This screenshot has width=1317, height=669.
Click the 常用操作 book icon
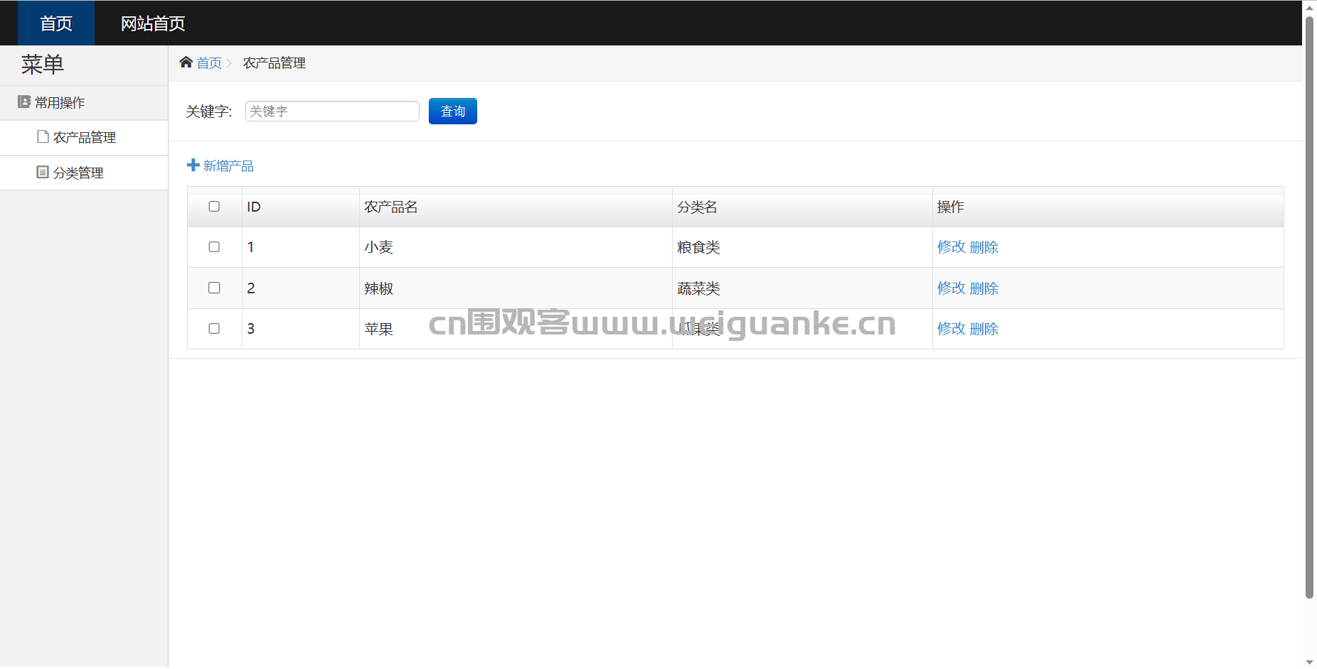pos(24,102)
